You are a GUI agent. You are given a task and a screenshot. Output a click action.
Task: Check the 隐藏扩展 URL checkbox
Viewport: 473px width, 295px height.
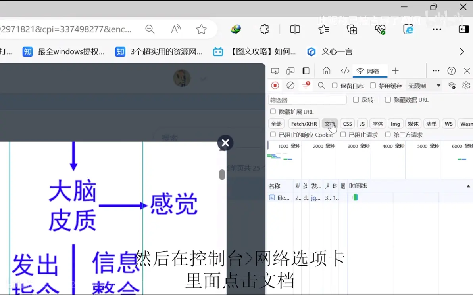pyautogui.click(x=273, y=112)
